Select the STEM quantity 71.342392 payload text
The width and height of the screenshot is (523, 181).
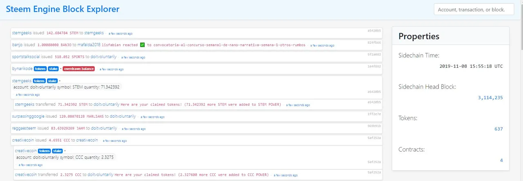pos(66,87)
